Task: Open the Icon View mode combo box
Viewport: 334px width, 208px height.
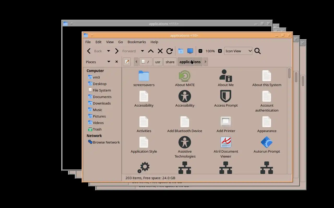Action: [x=238, y=51]
